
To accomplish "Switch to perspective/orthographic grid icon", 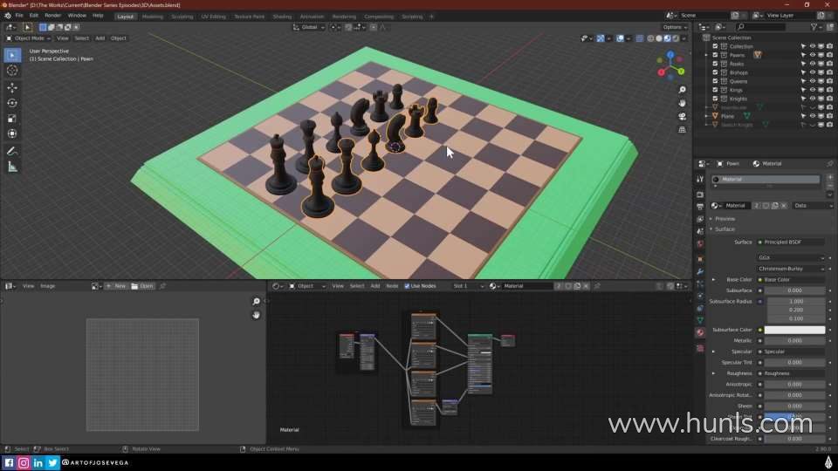I will point(683,129).
